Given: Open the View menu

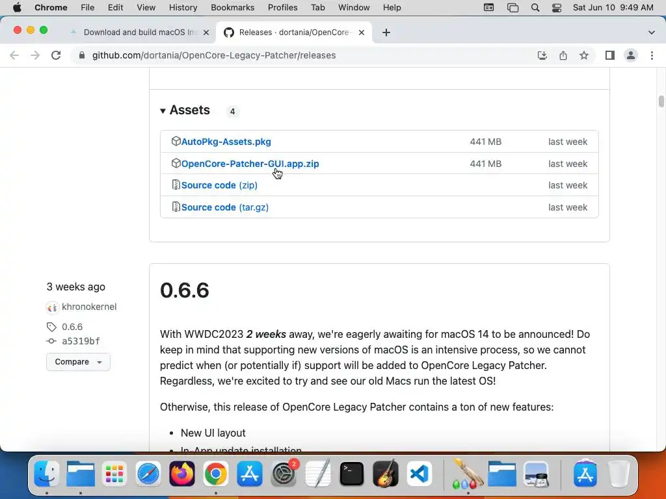Looking at the screenshot, I should [x=146, y=8].
